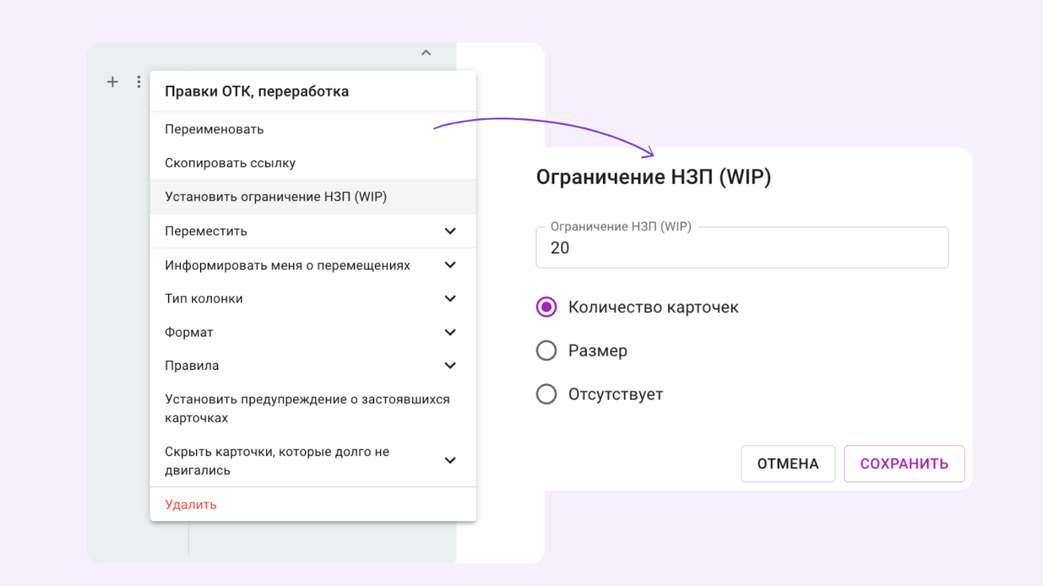This screenshot has width=1043, height=586.
Task: Click the WIP limit value field showing 20
Action: click(x=741, y=248)
